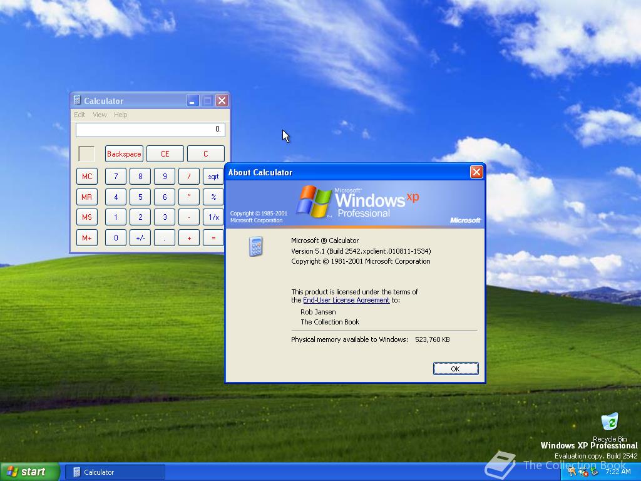Tap digit 3 on the Calculator keypad
Viewport: 641px width, 481px height.
point(165,217)
